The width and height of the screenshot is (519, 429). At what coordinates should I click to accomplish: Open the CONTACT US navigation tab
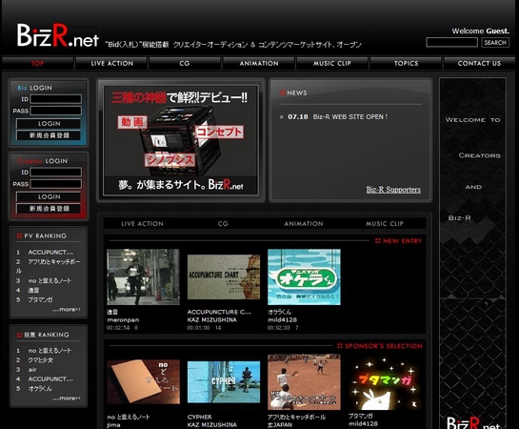coord(479,63)
